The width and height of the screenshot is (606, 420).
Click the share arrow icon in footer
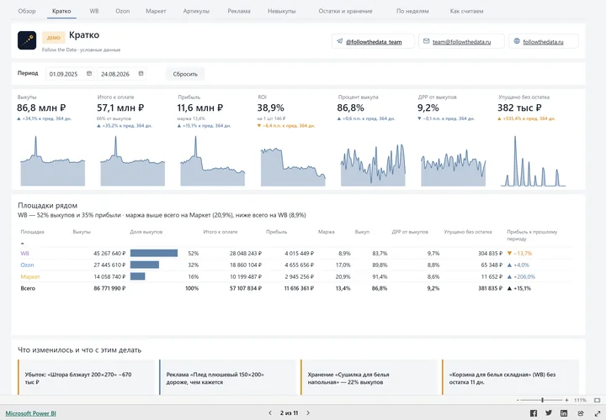tap(581, 413)
